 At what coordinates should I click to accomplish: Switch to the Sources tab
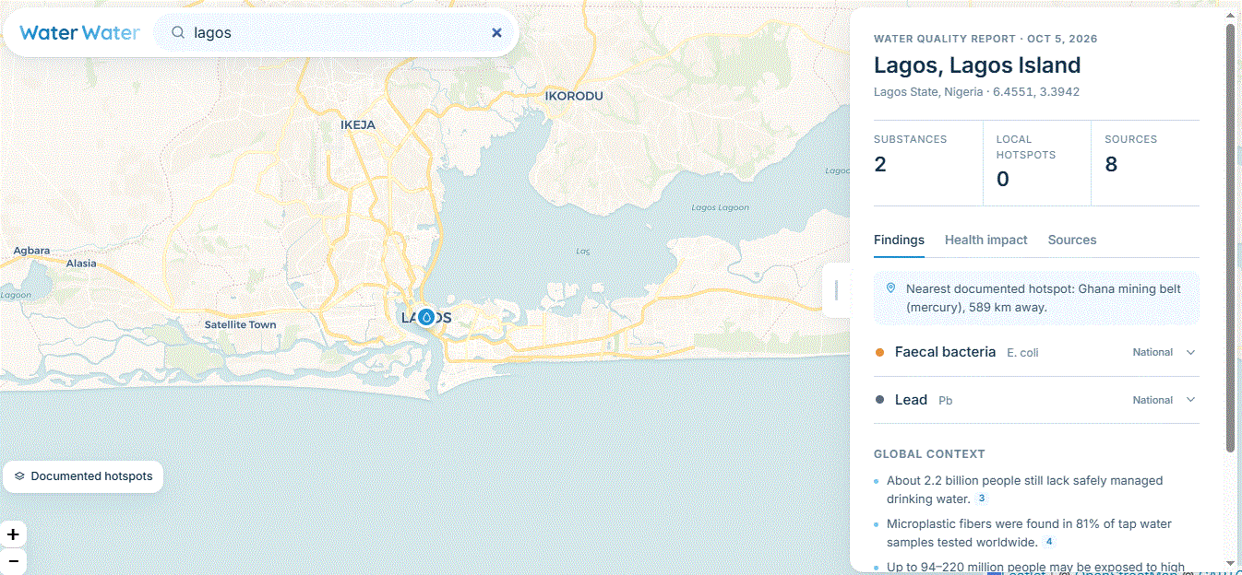(x=1072, y=240)
